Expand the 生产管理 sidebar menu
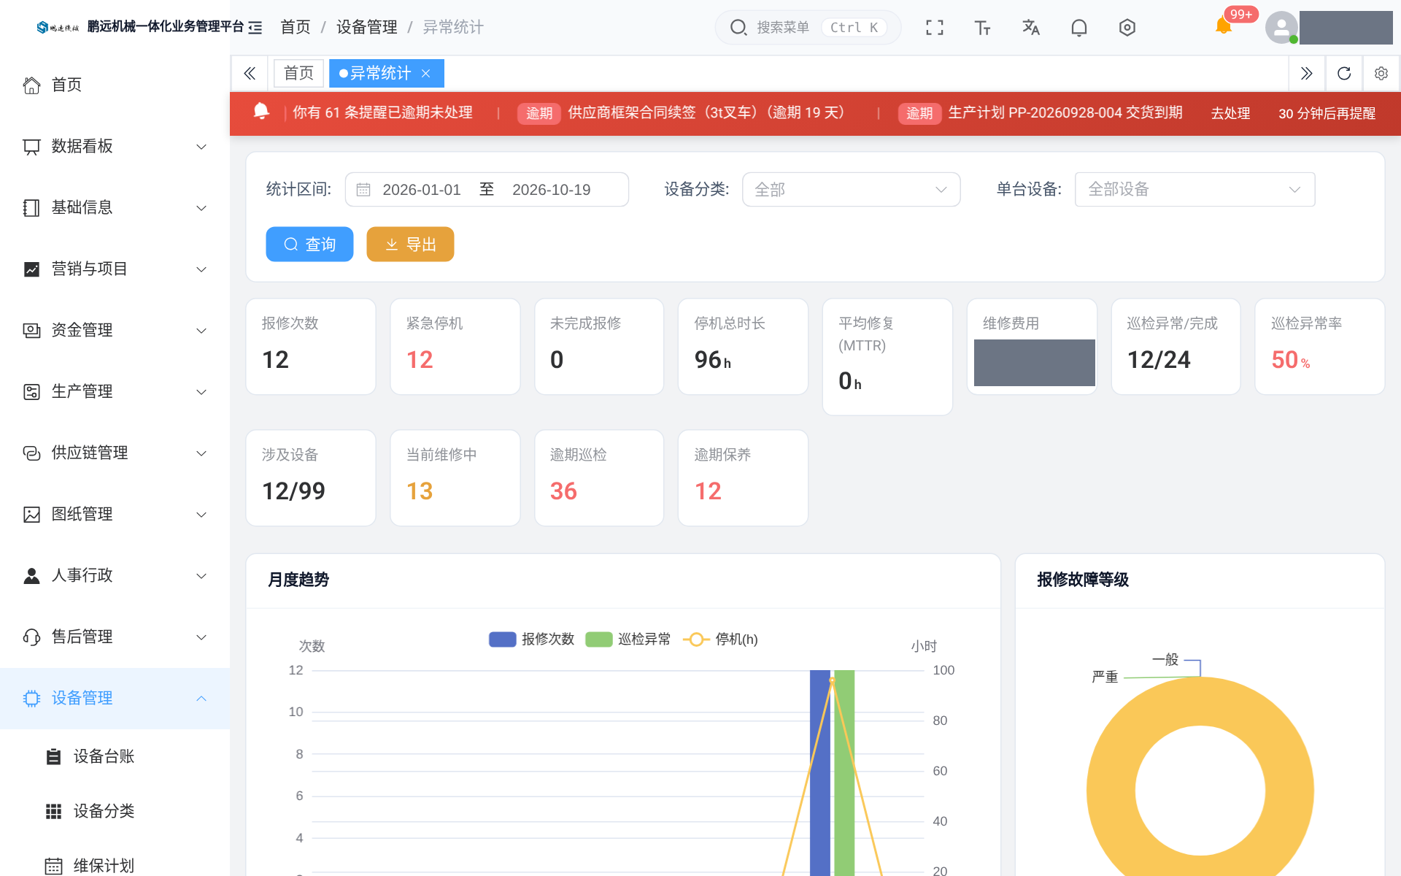Viewport: 1401px width, 876px height. tap(115, 391)
